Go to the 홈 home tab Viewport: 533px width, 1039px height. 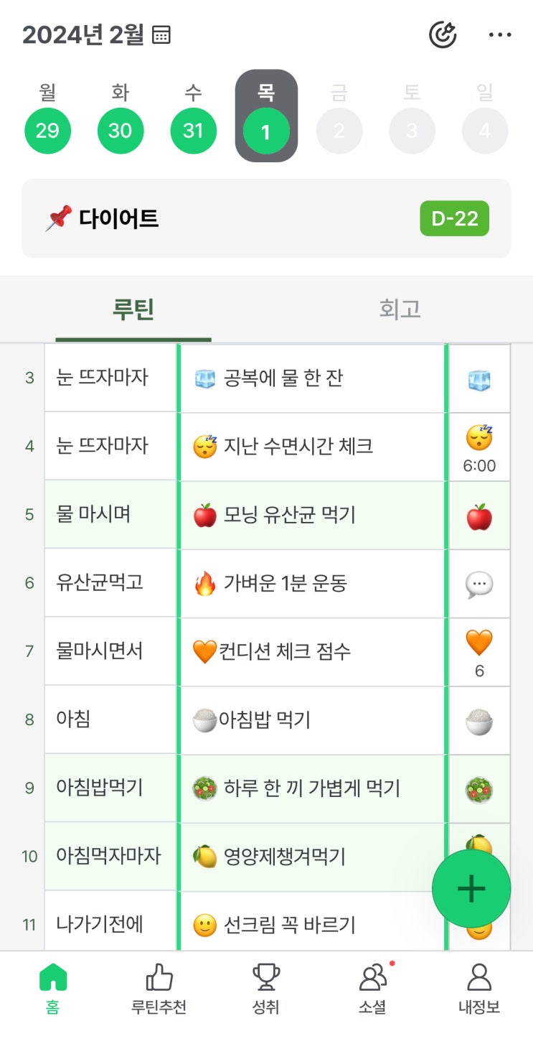click(x=53, y=989)
